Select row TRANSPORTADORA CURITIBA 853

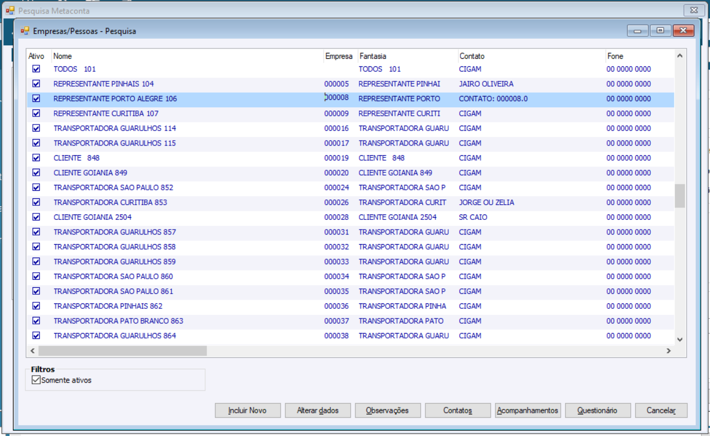pyautogui.click(x=350, y=203)
